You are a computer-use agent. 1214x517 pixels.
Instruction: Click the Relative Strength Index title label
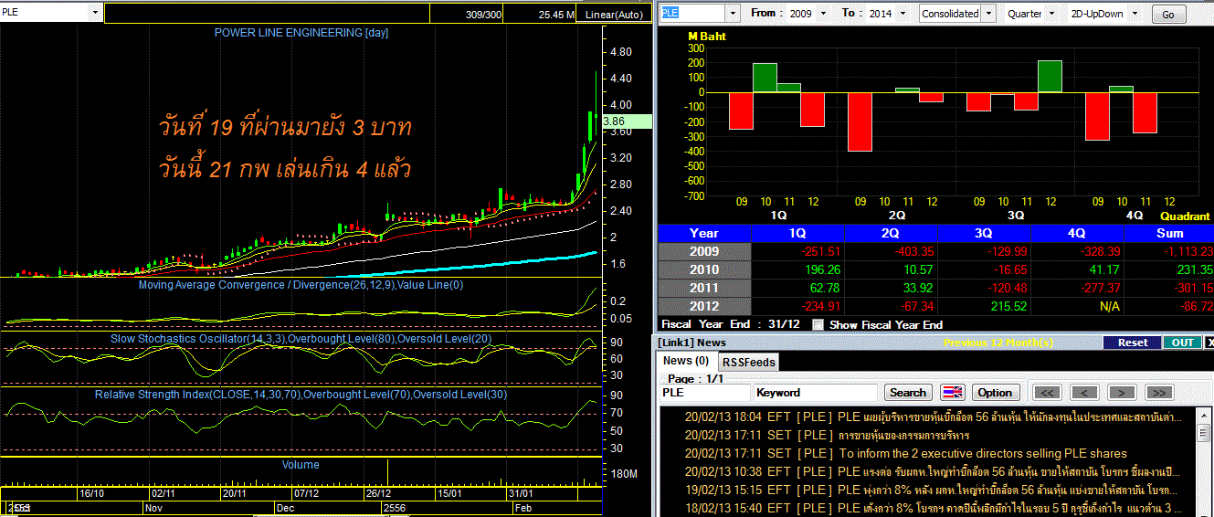[301, 395]
